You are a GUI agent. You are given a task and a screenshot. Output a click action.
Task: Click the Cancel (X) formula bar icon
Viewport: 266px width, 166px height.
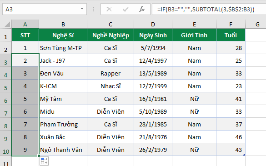[x=109, y=9]
